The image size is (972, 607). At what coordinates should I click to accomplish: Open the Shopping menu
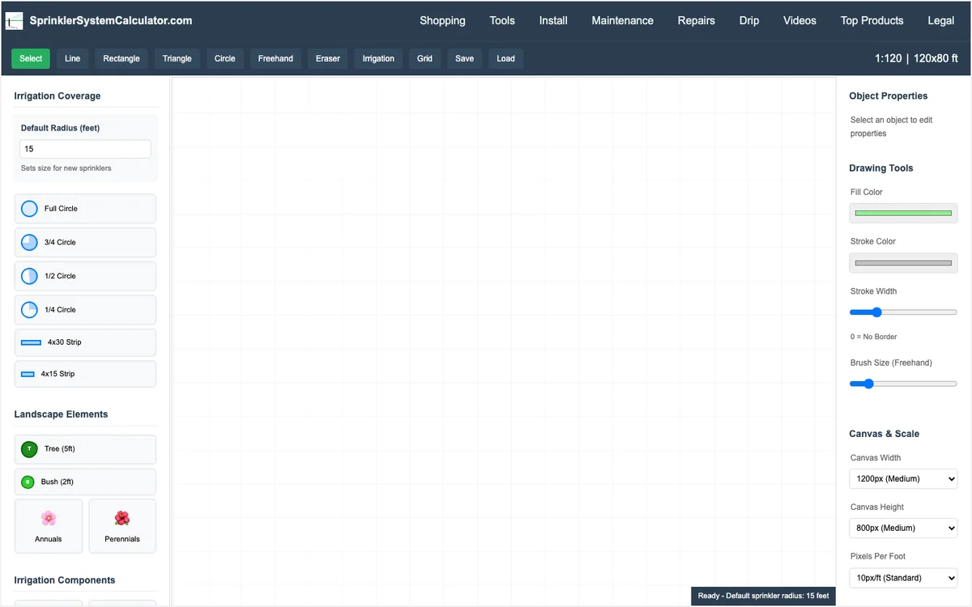click(x=442, y=21)
